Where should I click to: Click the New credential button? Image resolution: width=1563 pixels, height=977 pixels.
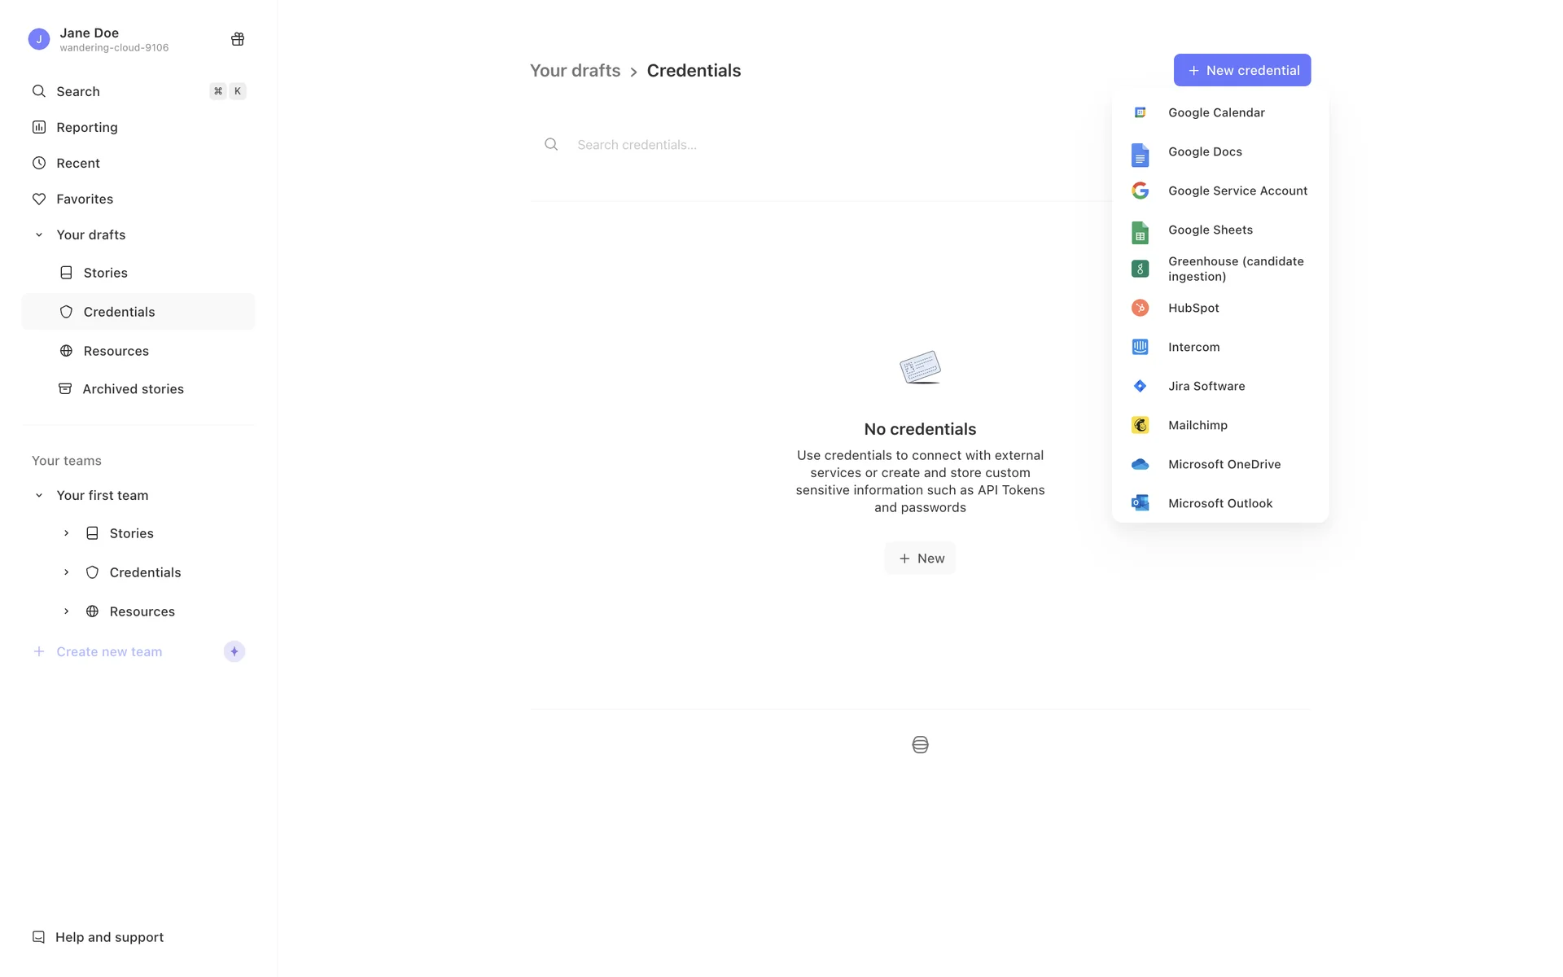click(1241, 70)
